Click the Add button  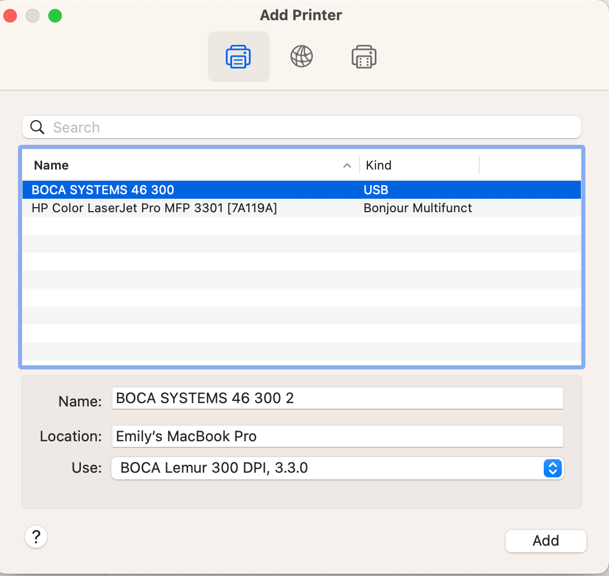click(x=546, y=541)
